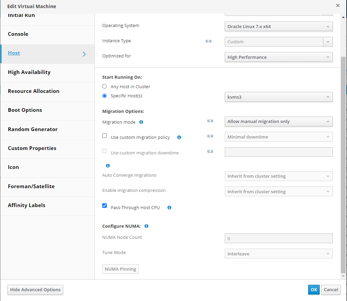Viewport: 347px width, 301px height.
Task: Open the specific host kvms3 dropdown
Action: (278, 97)
